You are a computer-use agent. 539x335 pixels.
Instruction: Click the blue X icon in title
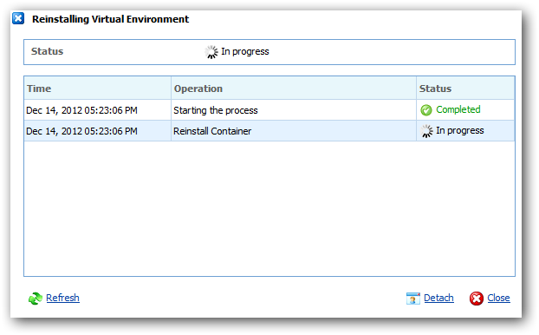pos(18,18)
